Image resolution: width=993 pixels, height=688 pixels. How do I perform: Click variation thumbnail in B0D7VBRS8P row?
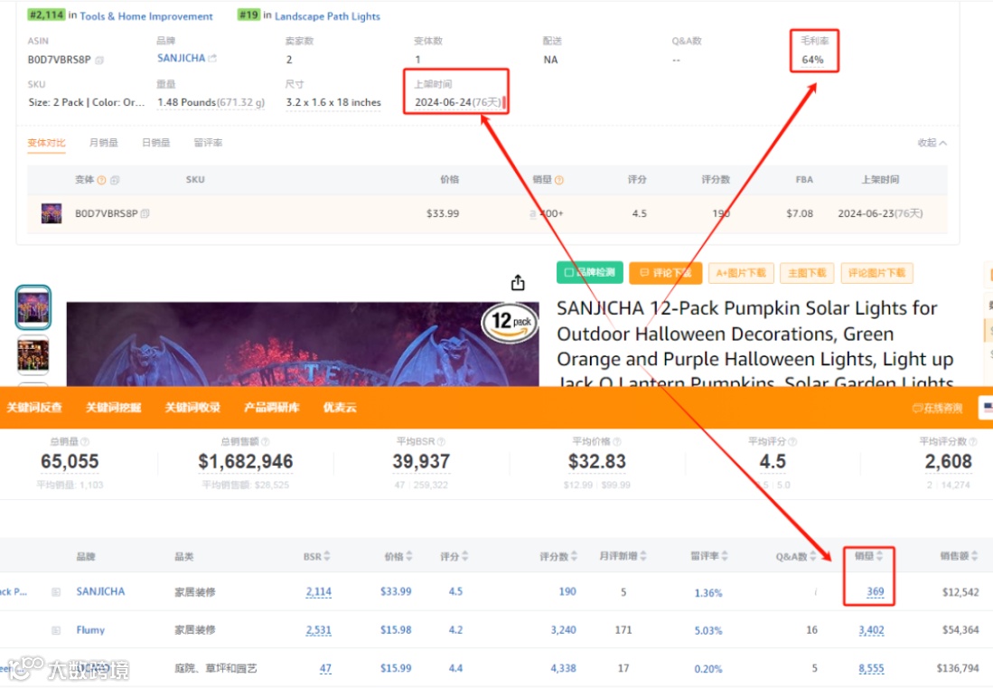click(x=52, y=213)
